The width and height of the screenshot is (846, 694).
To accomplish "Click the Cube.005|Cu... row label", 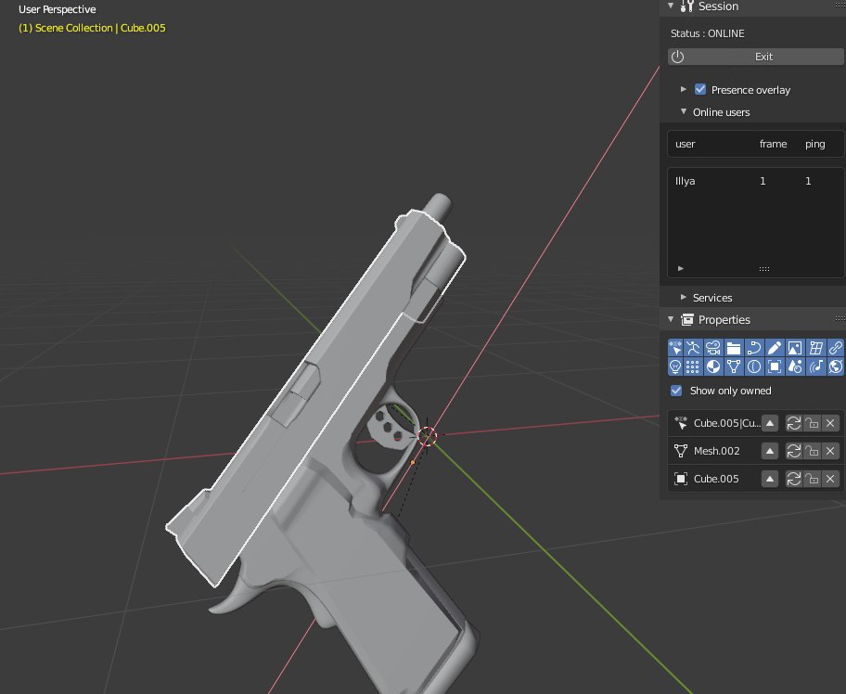I will click(726, 423).
